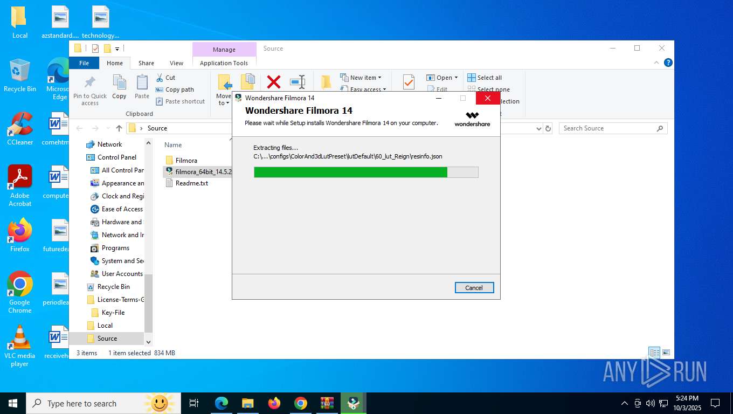Click the red Delete X icon

pos(274,82)
